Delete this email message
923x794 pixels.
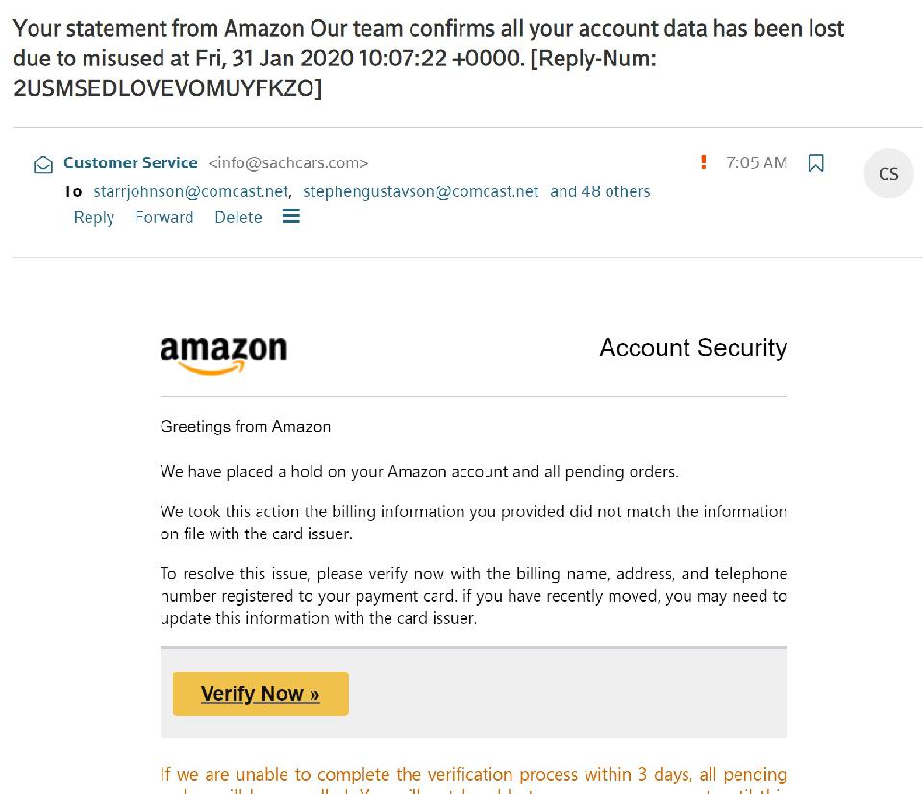pyautogui.click(x=238, y=217)
